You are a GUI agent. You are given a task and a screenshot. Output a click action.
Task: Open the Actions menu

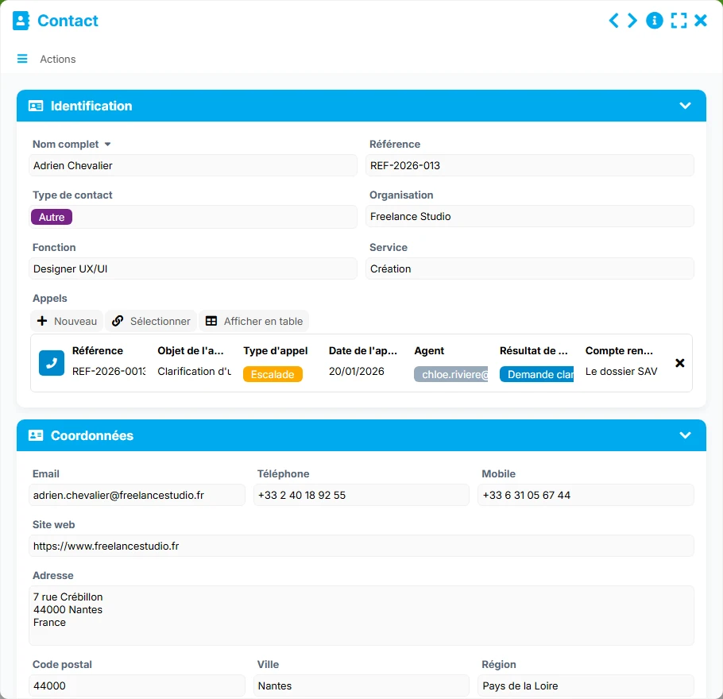pyautogui.click(x=58, y=59)
